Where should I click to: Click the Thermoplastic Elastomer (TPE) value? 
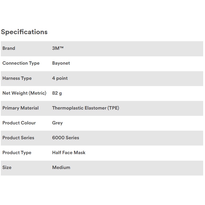pyautogui.click(x=86, y=108)
